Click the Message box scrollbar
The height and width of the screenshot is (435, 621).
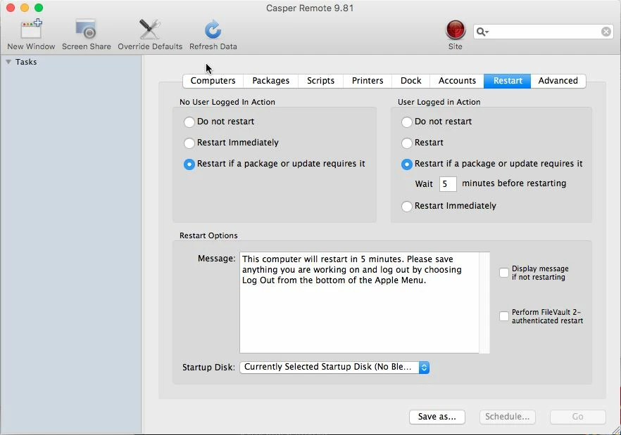tap(484, 302)
